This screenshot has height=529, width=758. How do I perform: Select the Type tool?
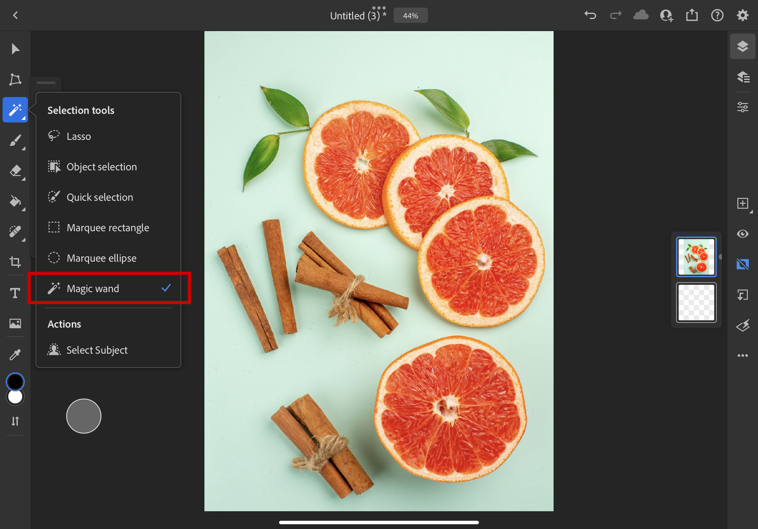pyautogui.click(x=15, y=292)
